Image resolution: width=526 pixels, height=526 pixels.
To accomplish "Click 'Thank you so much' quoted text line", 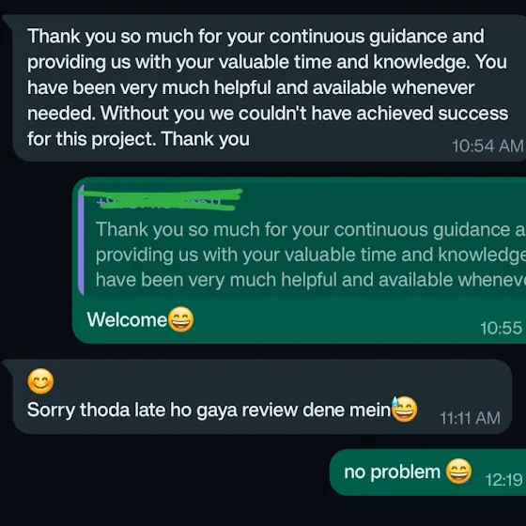I will pyautogui.click(x=310, y=230).
